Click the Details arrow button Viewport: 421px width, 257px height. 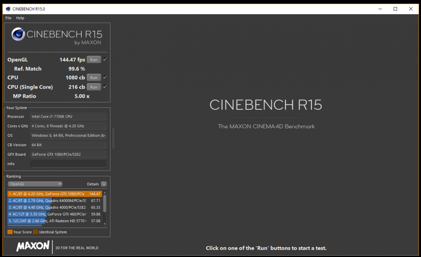tap(104, 184)
